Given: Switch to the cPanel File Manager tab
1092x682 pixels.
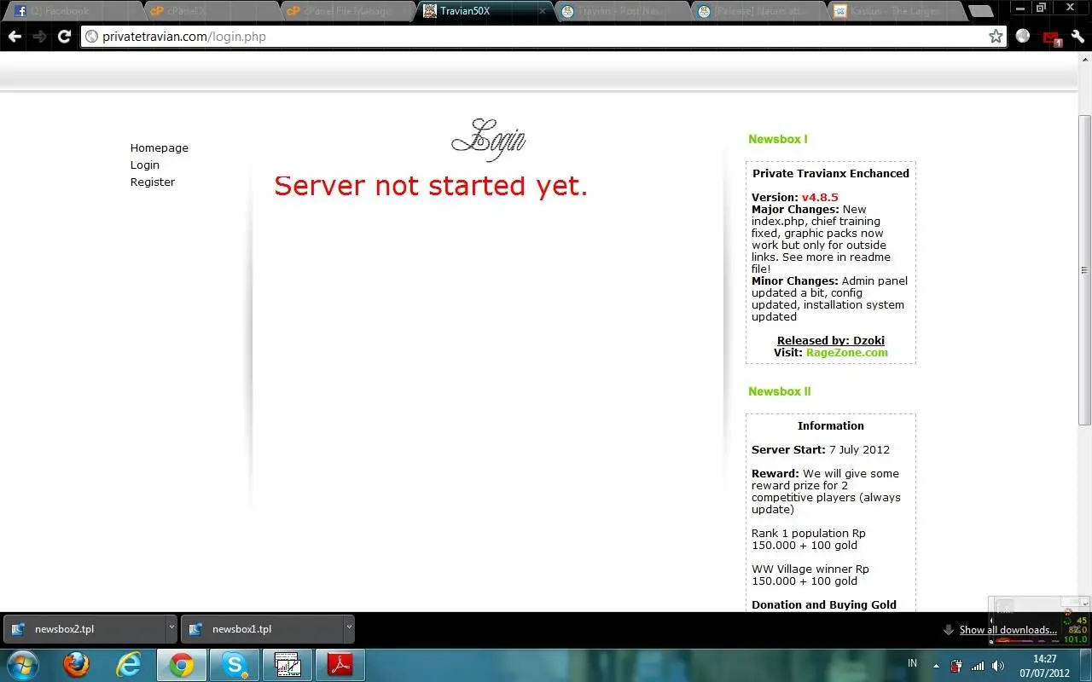Looking at the screenshot, I should [x=348, y=11].
